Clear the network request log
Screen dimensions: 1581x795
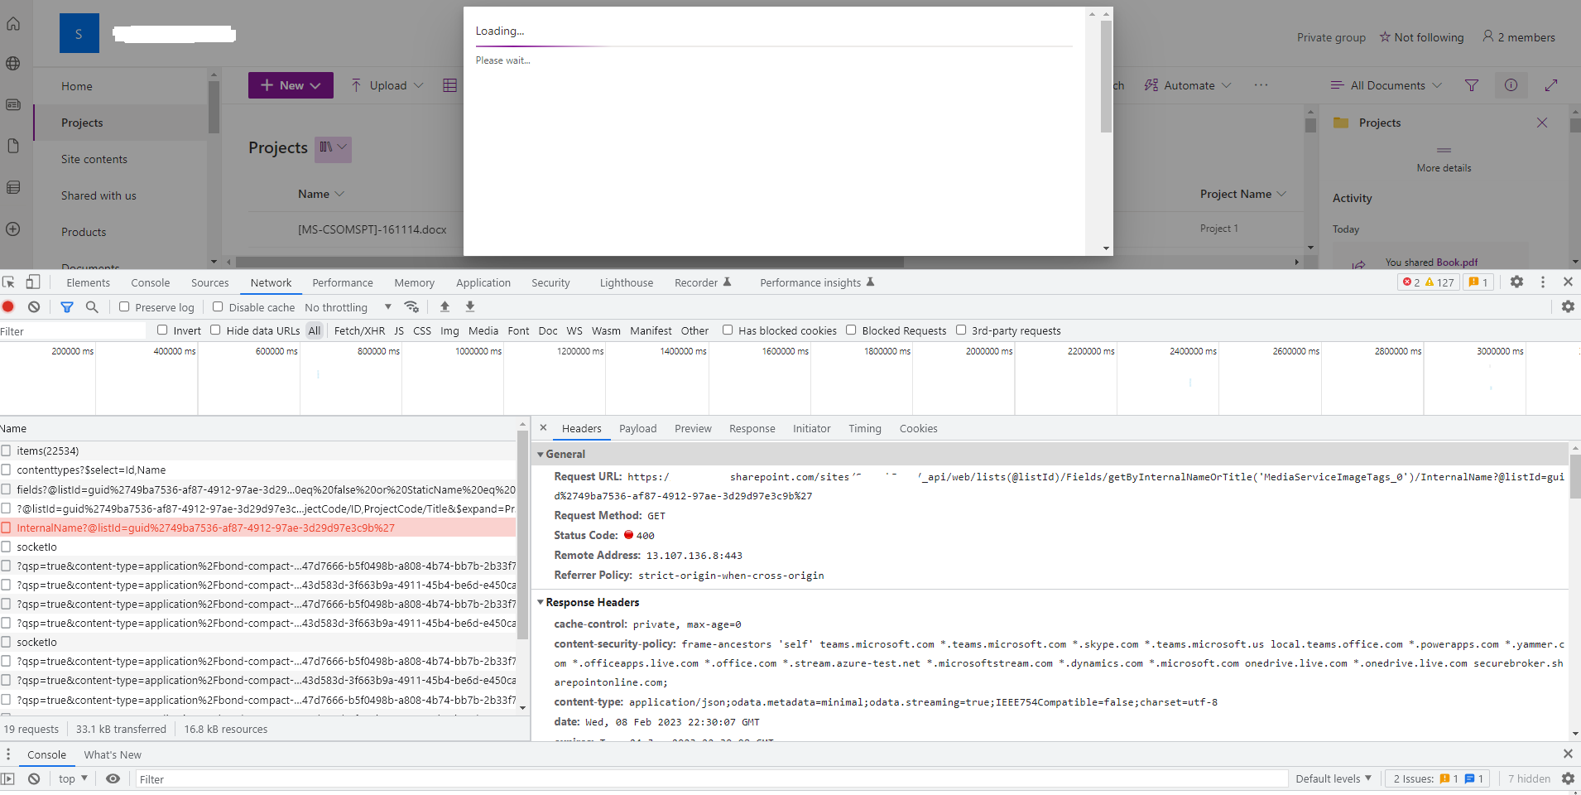34,306
